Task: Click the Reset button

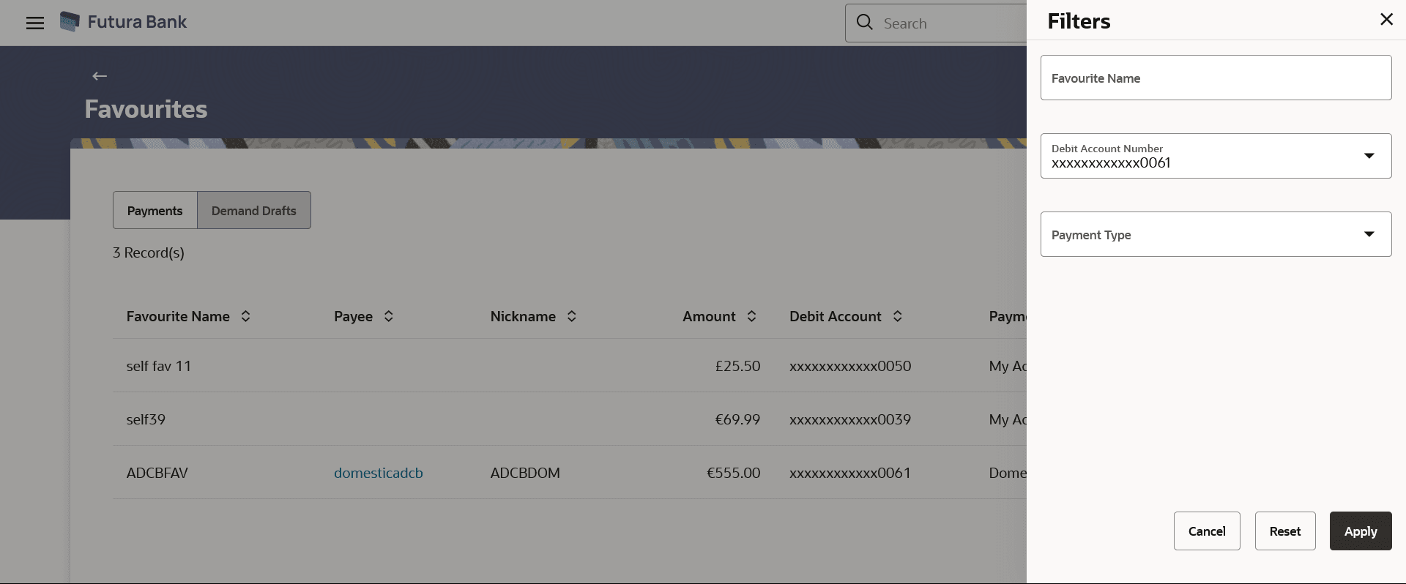Action: tap(1285, 531)
